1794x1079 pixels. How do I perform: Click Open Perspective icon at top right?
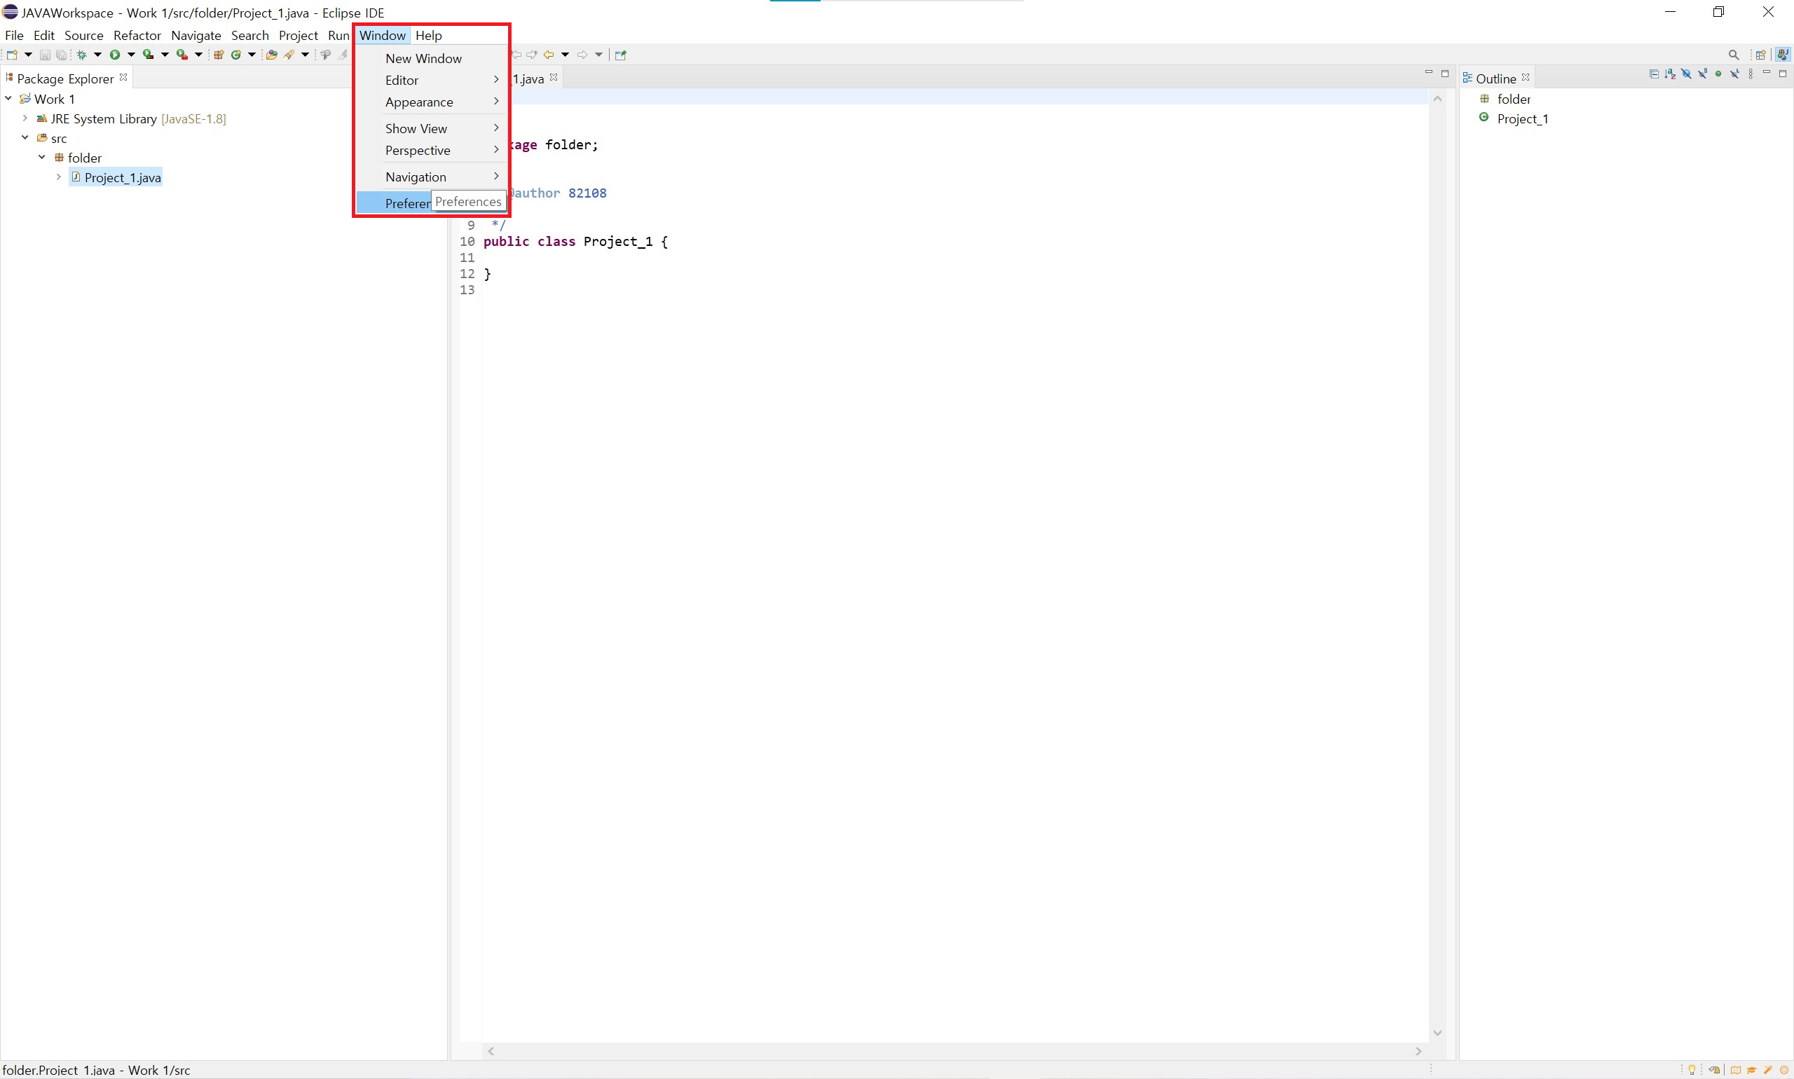(x=1760, y=55)
